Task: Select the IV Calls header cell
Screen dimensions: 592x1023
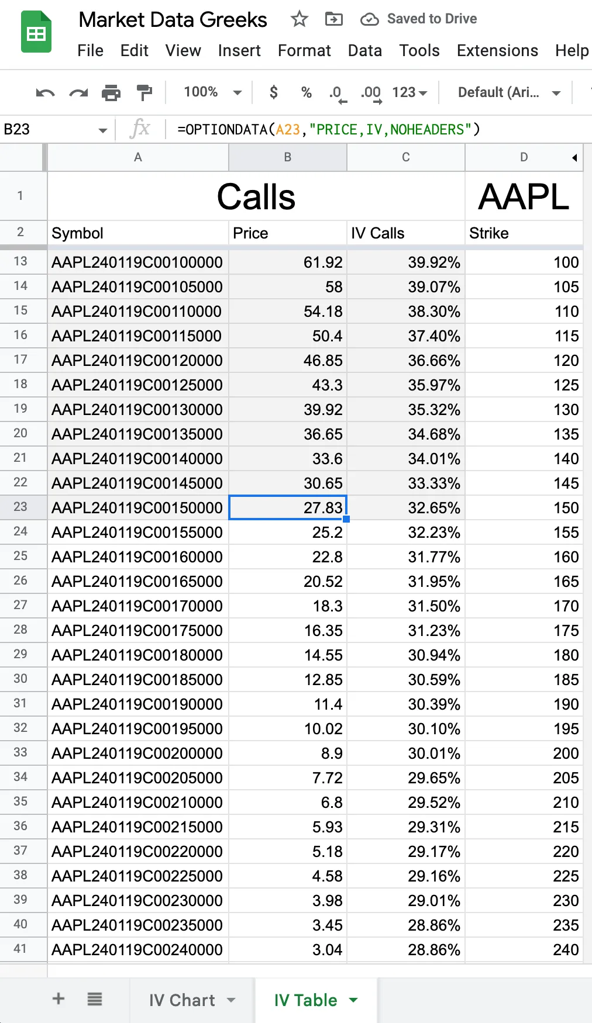Action: coord(405,233)
